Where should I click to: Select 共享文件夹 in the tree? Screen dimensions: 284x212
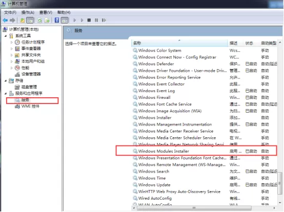pos(31,55)
